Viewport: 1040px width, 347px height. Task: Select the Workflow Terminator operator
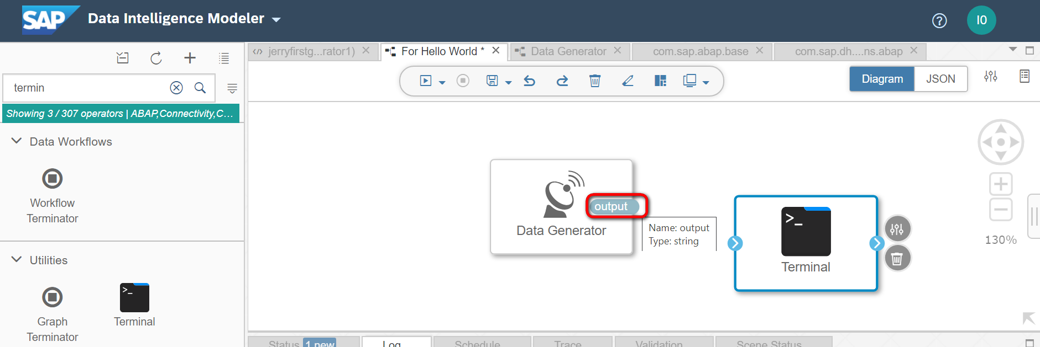(x=53, y=196)
